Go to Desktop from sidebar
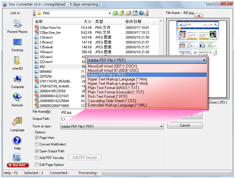 [17, 45]
